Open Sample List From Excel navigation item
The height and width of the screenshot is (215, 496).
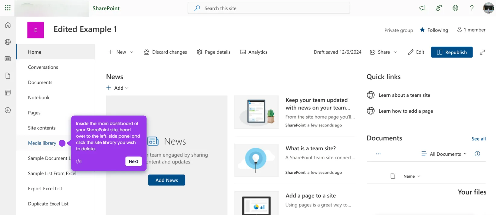(x=52, y=173)
